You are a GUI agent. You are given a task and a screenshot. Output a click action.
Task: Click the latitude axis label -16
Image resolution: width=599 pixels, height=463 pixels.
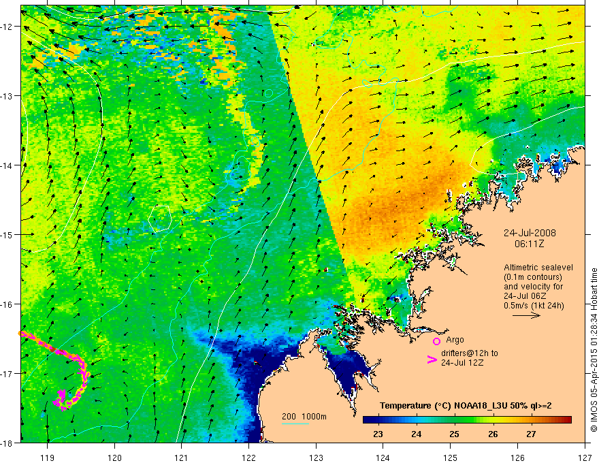pyautogui.click(x=7, y=304)
